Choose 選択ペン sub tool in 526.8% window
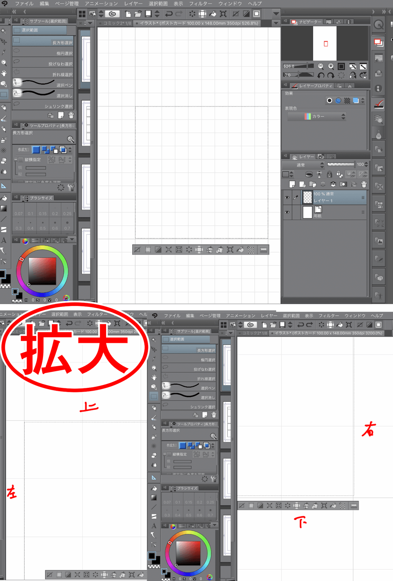 click(x=43, y=83)
